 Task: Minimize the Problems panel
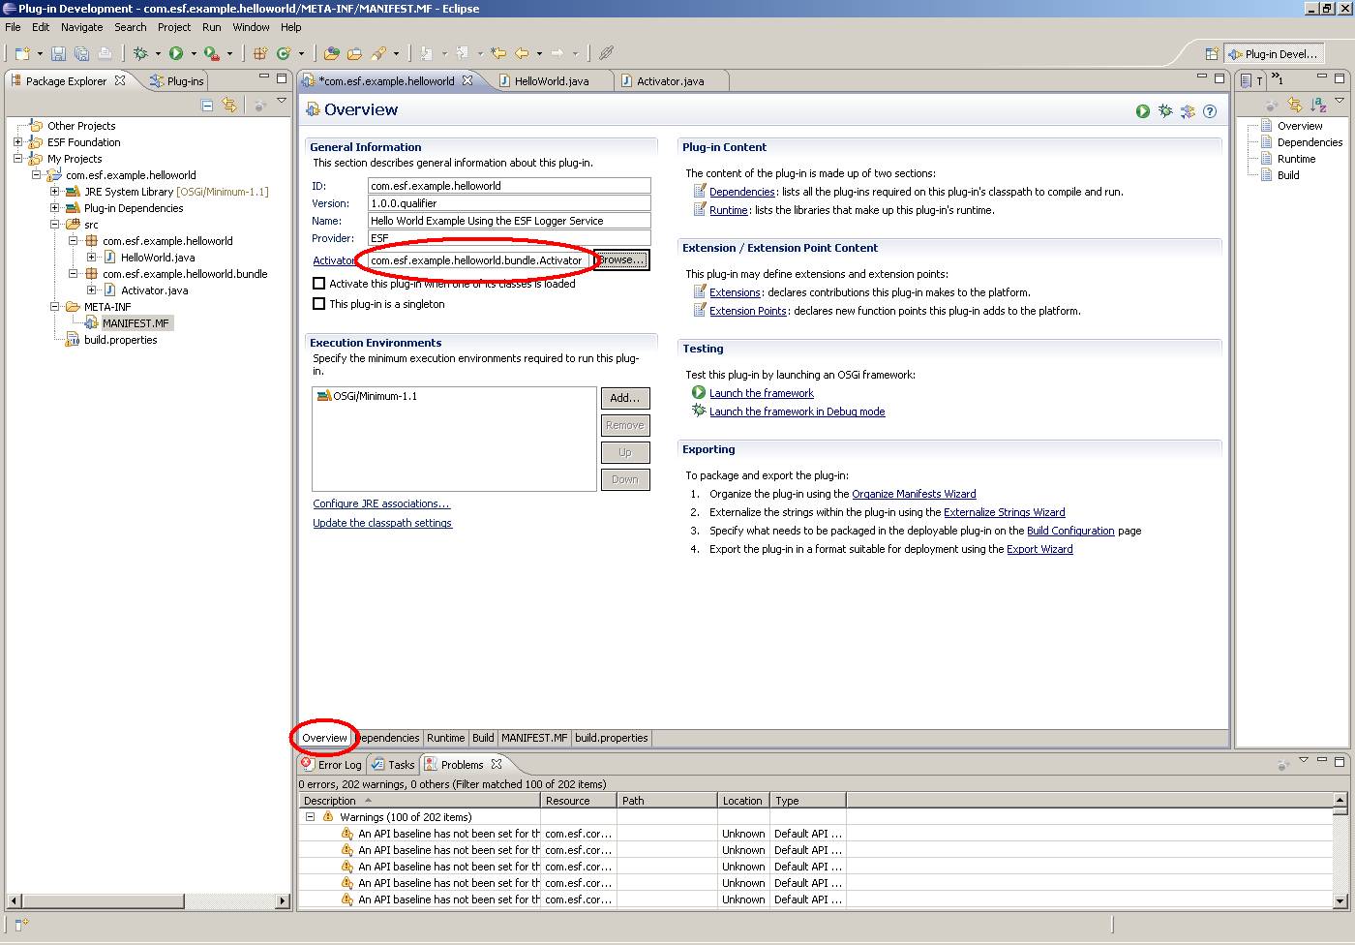[x=1322, y=761]
